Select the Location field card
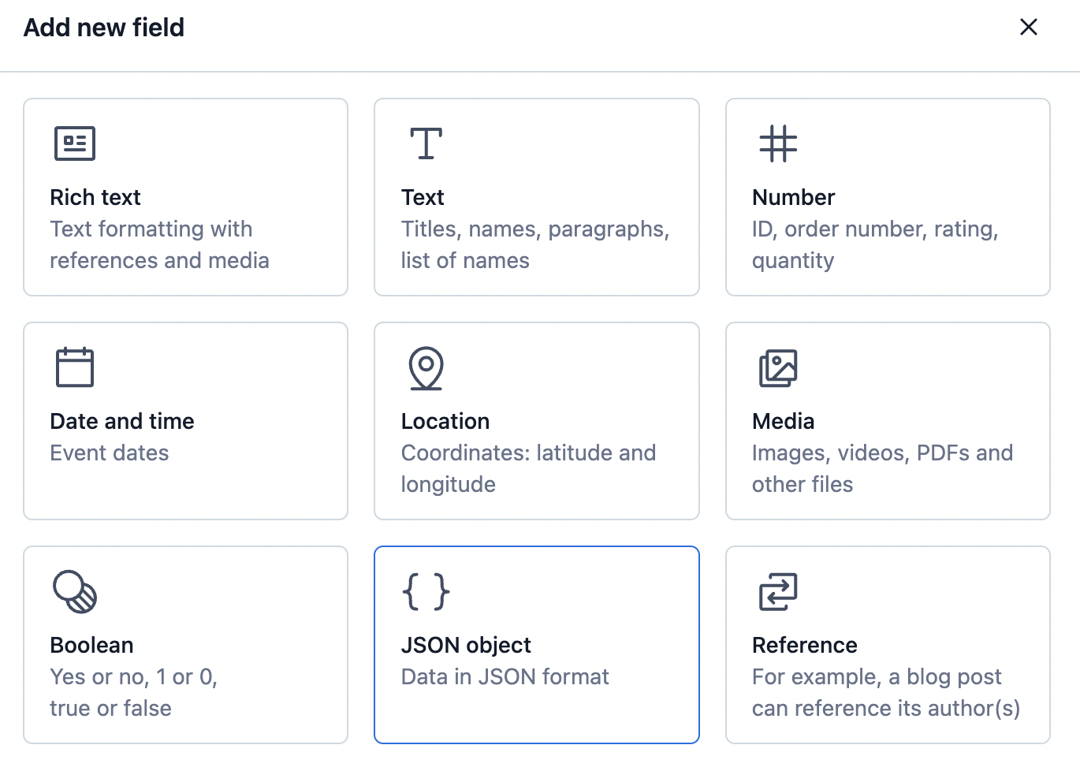Image resolution: width=1080 pixels, height=771 pixels. pyautogui.click(x=536, y=421)
